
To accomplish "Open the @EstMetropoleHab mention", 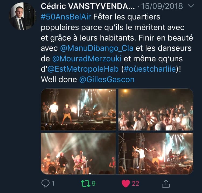I will coord(83,69).
